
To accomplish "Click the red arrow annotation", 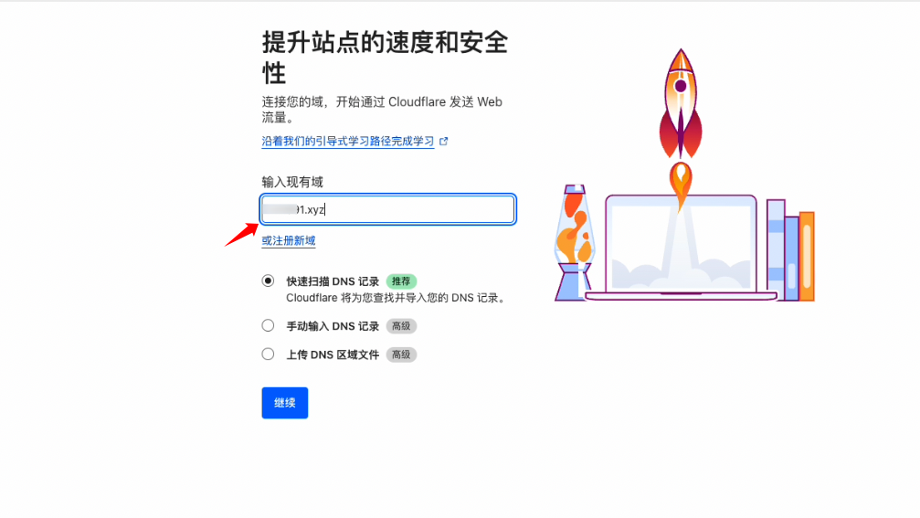I will [x=242, y=235].
